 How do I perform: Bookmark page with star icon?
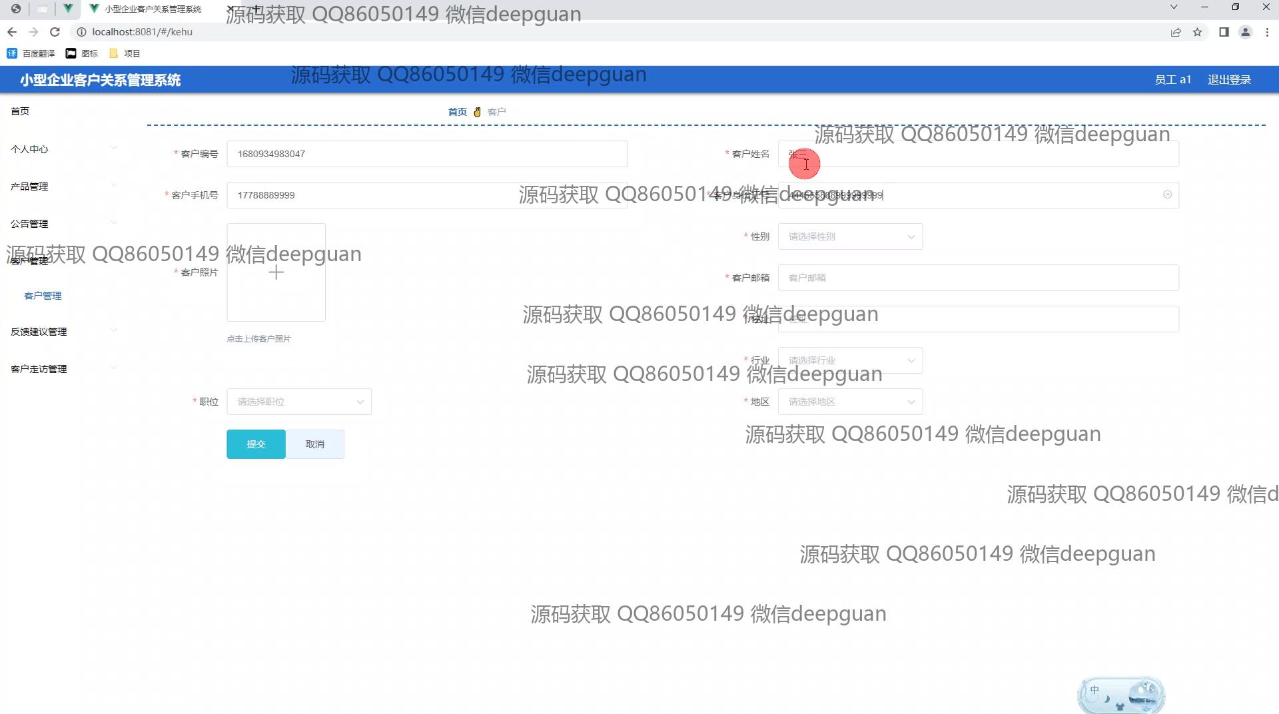(1197, 32)
